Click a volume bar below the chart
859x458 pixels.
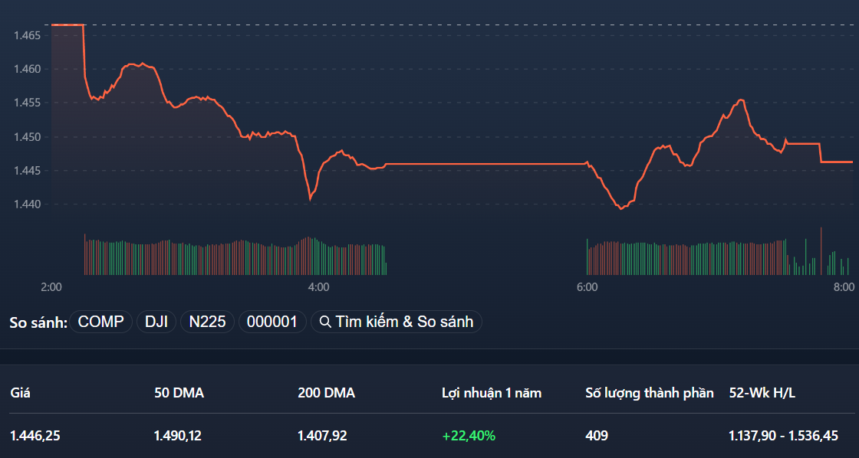point(230,253)
